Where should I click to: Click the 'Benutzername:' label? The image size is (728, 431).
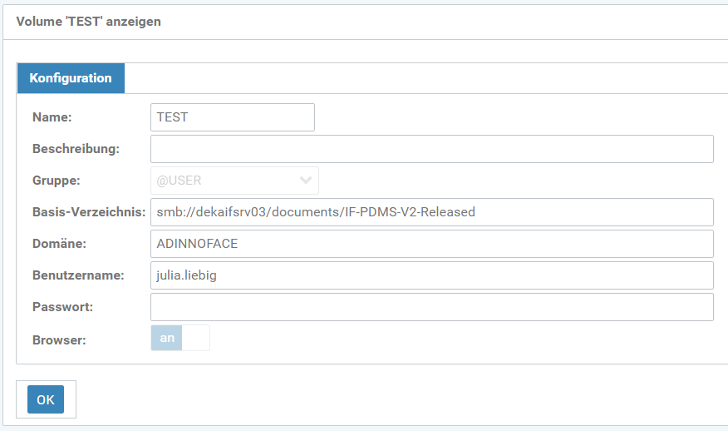(78, 275)
